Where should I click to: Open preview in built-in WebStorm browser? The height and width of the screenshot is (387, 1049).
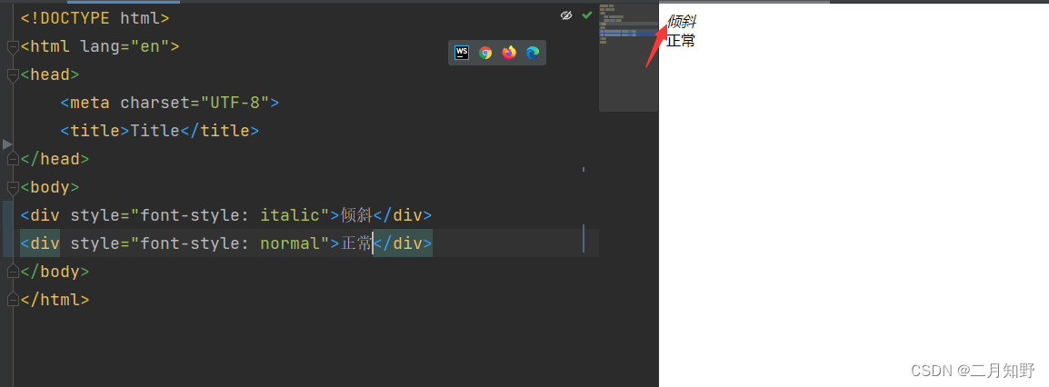pos(462,53)
